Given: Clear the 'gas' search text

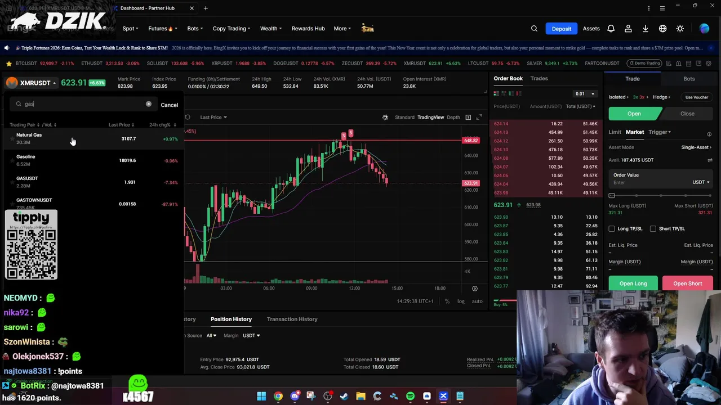Looking at the screenshot, I should tap(149, 104).
